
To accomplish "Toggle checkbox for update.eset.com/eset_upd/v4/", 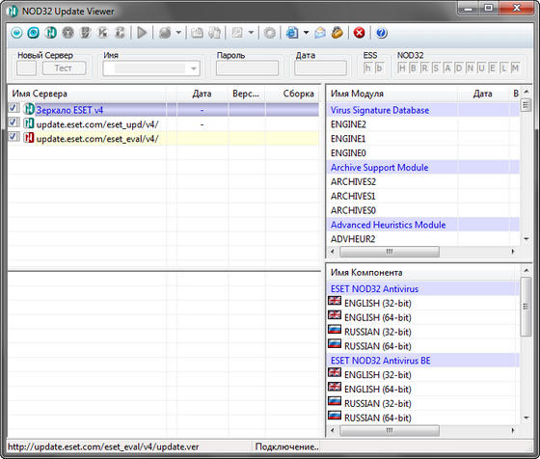I will click(x=13, y=122).
